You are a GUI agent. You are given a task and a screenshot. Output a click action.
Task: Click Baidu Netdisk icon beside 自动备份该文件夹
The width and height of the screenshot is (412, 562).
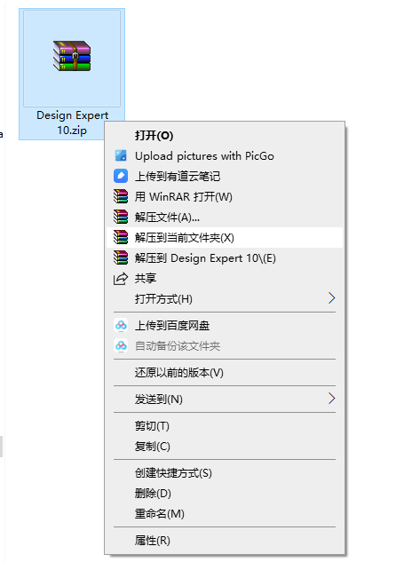[121, 346]
